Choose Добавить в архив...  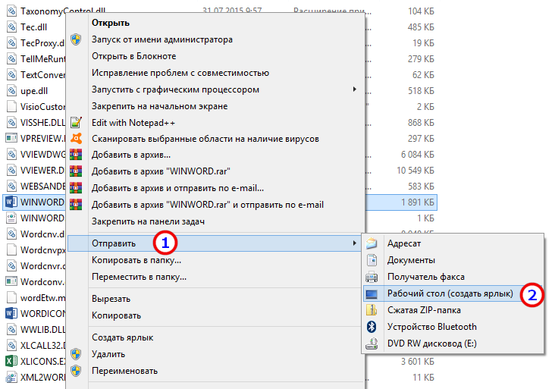click(x=131, y=155)
